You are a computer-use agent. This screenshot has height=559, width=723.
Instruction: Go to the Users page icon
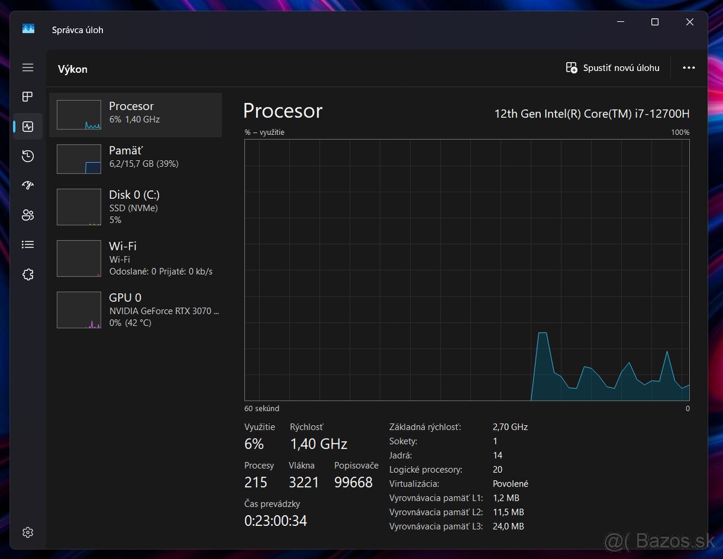[28, 215]
